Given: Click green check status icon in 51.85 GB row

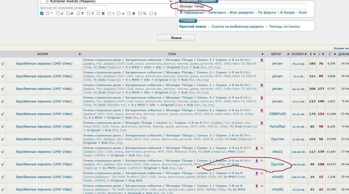Looking at the screenshot, I should point(3,139).
